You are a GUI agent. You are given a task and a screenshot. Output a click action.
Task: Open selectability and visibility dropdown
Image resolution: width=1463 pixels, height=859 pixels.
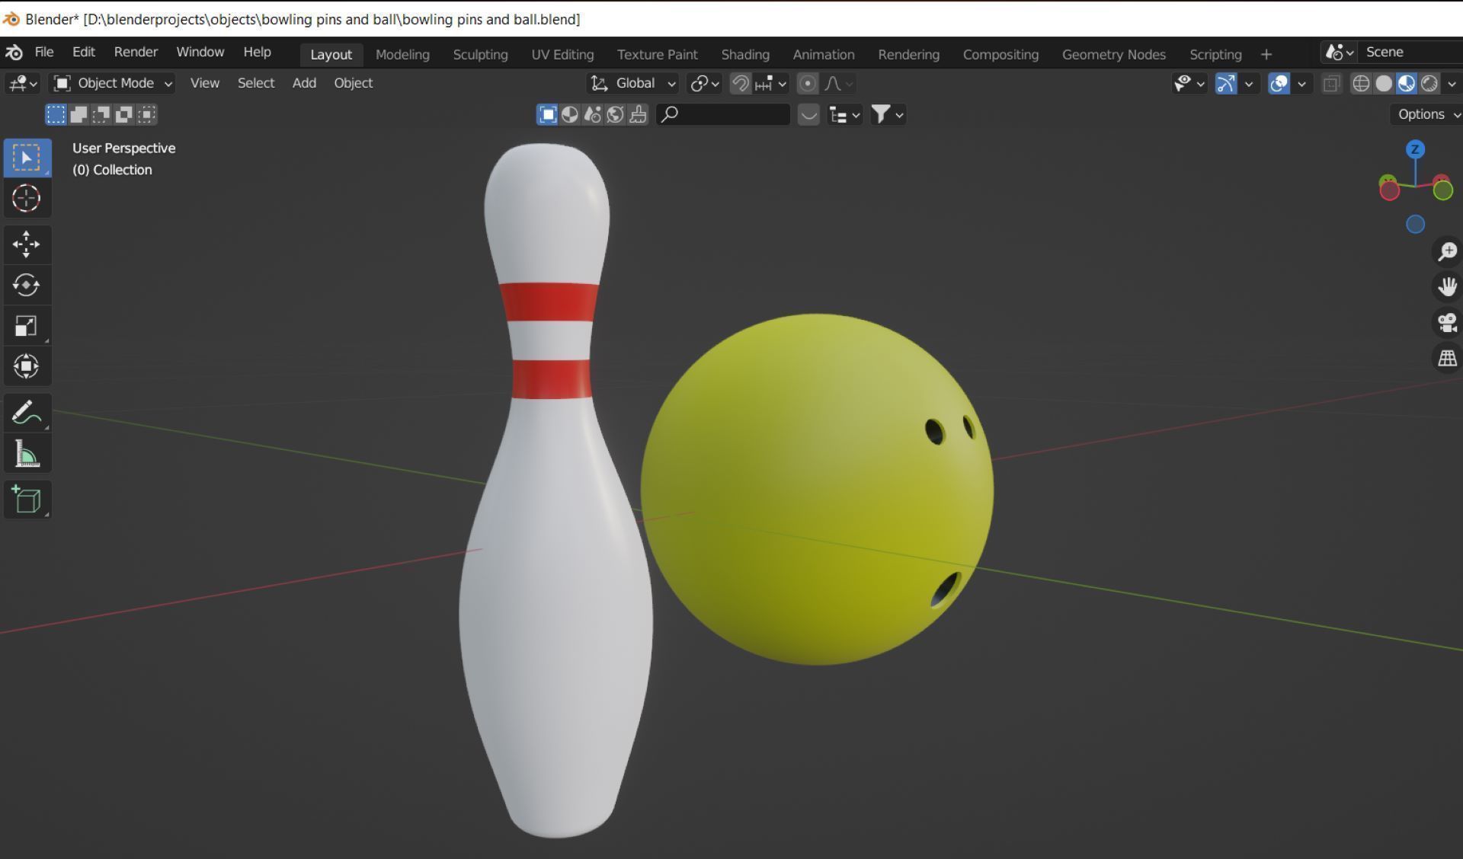1189,83
